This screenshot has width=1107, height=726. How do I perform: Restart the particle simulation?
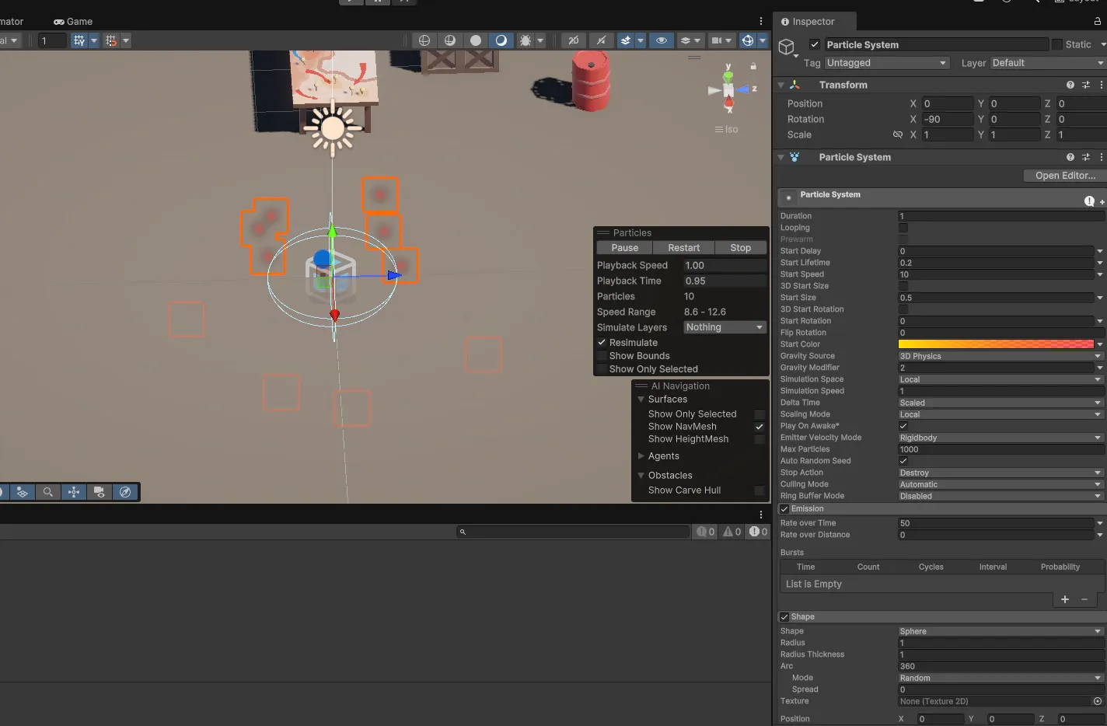point(684,248)
